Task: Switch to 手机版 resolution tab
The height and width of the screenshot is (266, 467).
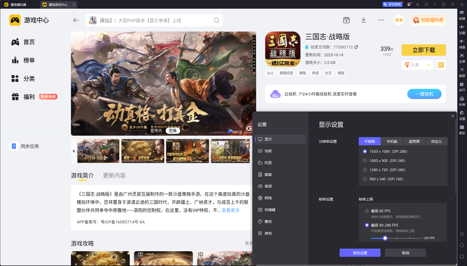Action: pos(392,141)
